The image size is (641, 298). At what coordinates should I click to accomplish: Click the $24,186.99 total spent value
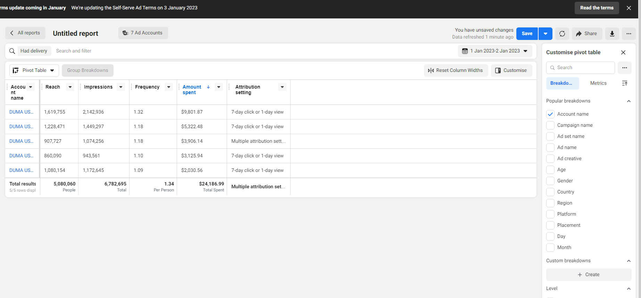pyautogui.click(x=211, y=184)
